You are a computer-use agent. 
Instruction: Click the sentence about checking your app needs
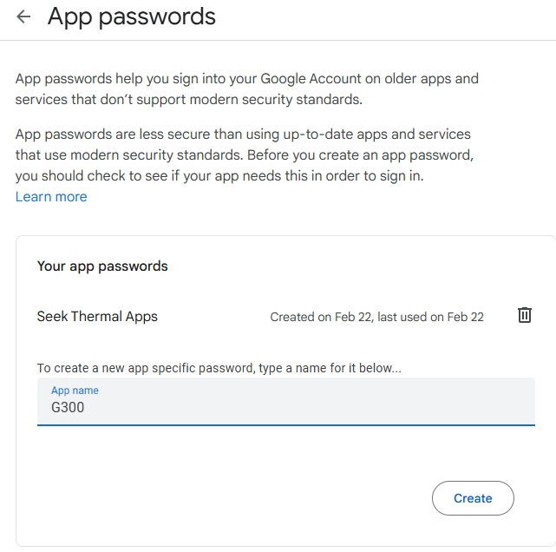tap(219, 176)
